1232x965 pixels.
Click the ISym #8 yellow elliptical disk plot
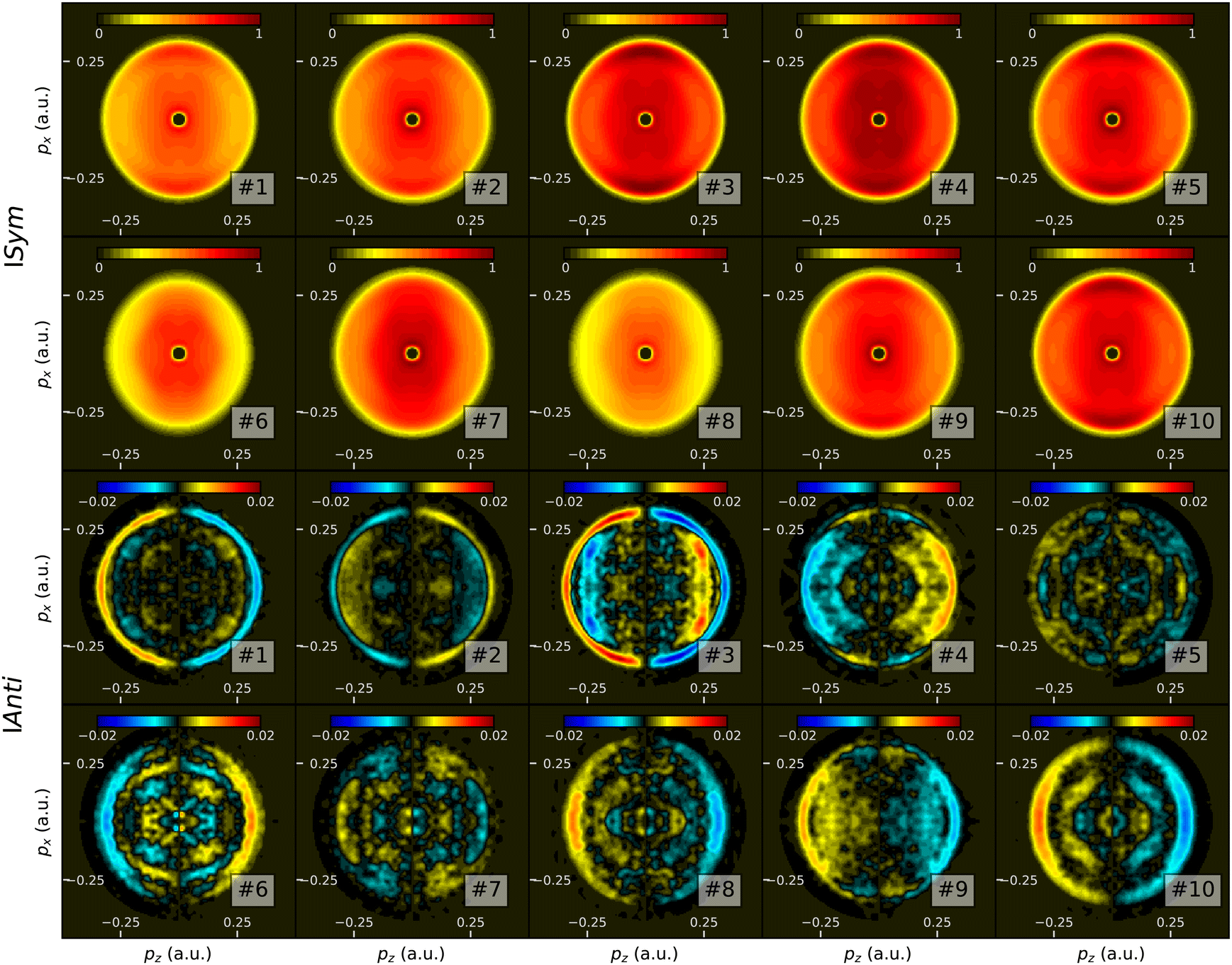[645, 353]
